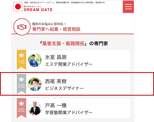Click 専門家へ起業・経営相談 heading
154x122 pixels.
point(56,29)
